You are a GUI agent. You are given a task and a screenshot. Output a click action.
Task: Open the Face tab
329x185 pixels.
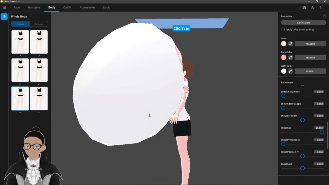(x=16, y=7)
